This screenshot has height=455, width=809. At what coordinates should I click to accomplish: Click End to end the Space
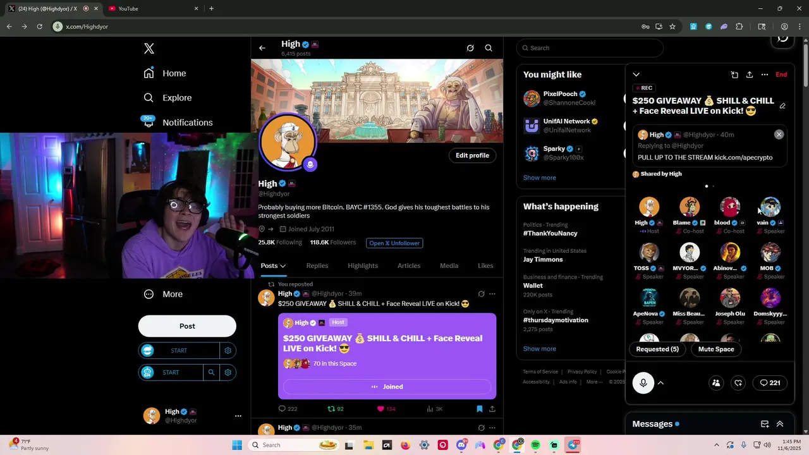pyautogui.click(x=782, y=75)
